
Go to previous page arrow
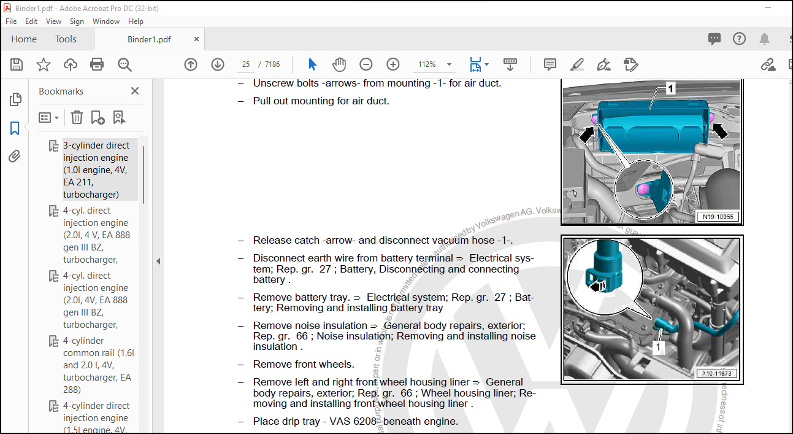(191, 64)
